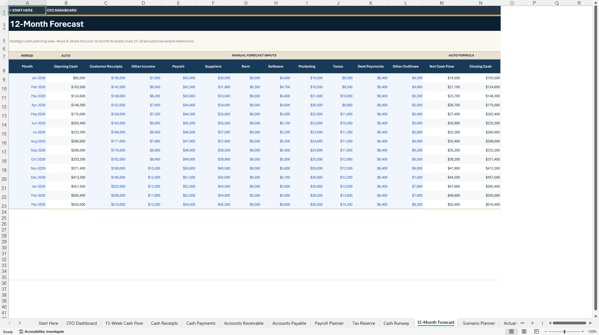
Task: Switch to the Cash Runway tab
Action: (396, 323)
